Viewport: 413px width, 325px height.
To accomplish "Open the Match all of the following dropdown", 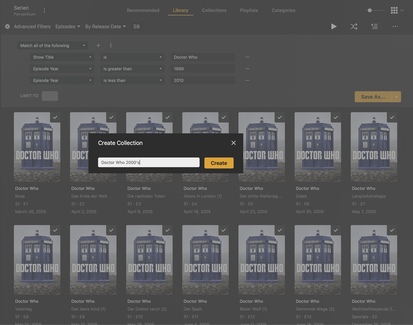I will click(x=52, y=45).
